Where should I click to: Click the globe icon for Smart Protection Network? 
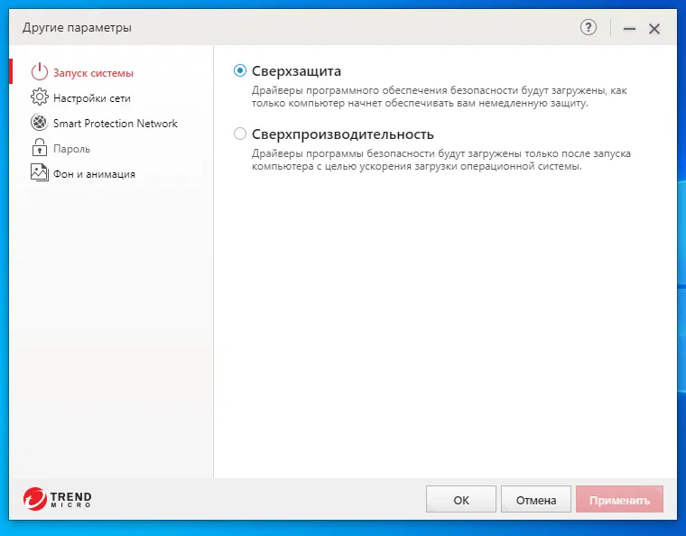[40, 123]
